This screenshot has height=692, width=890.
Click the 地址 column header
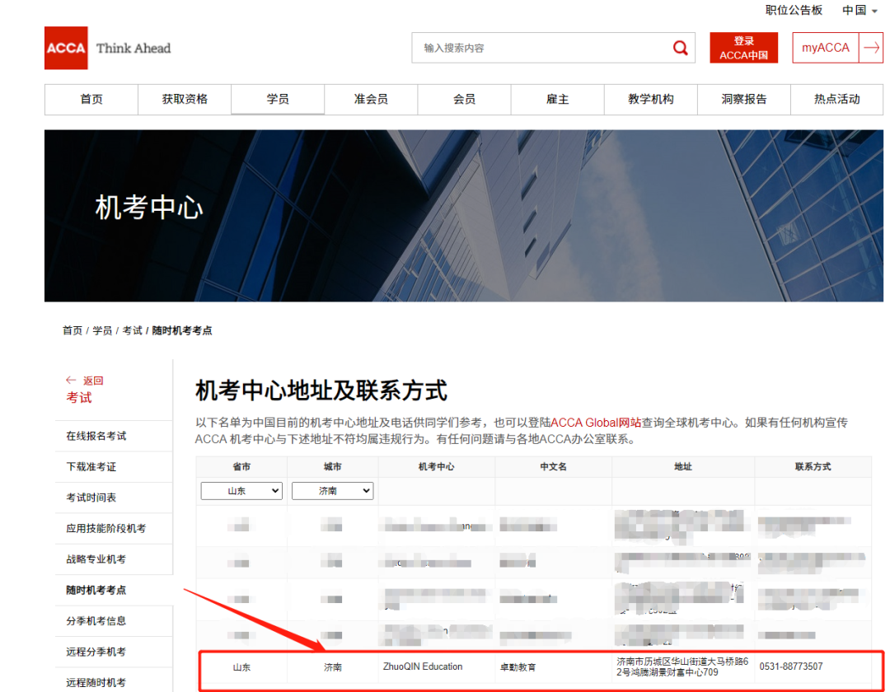click(683, 467)
